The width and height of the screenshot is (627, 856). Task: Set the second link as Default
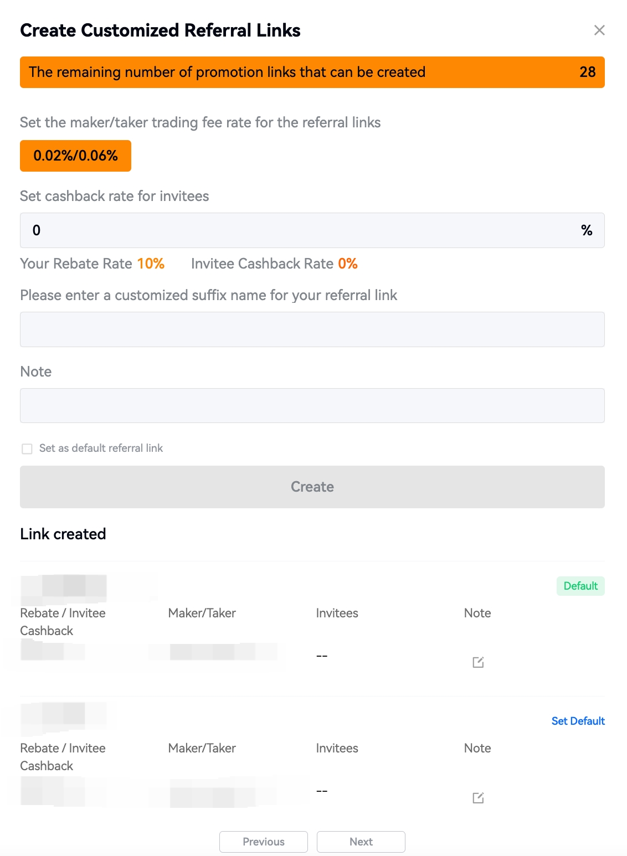click(578, 721)
